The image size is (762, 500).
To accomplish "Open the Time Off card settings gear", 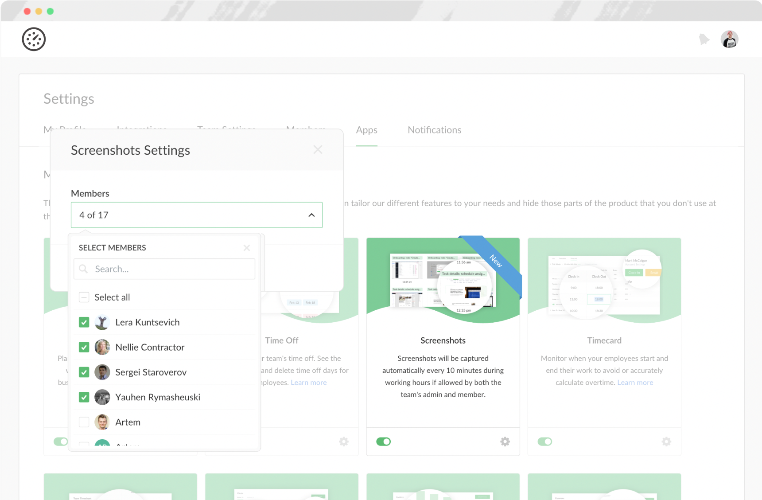I will pyautogui.click(x=344, y=441).
